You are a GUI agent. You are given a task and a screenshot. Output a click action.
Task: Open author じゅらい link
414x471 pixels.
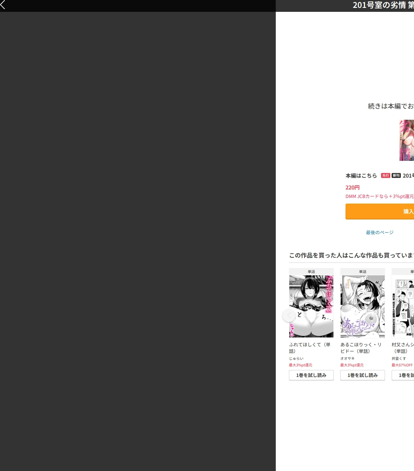point(296,359)
